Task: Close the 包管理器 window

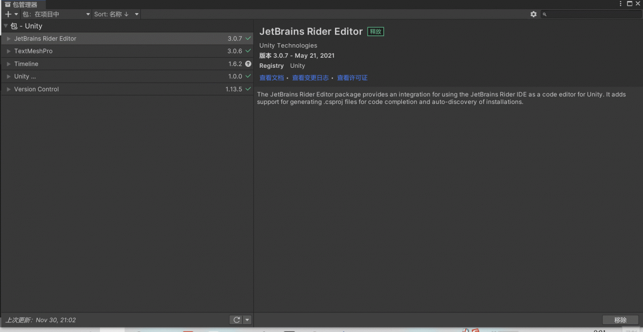Action: 638,4
